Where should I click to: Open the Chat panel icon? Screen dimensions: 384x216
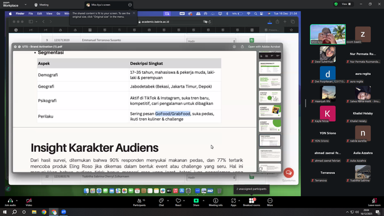pyautogui.click(x=161, y=200)
